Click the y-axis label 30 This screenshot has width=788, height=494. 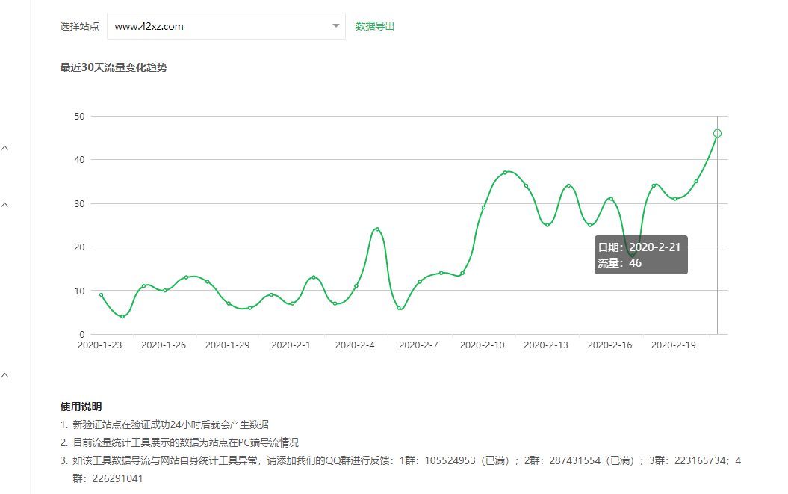coord(79,204)
